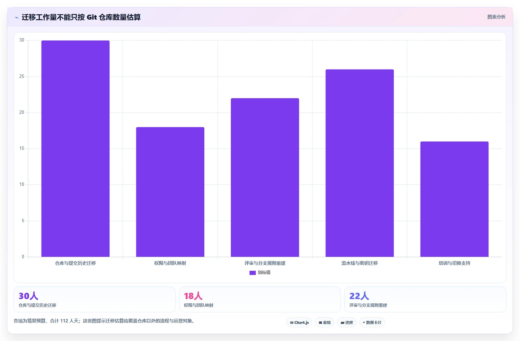
Task: Click the 图表分析 label in header
Action: click(x=496, y=17)
